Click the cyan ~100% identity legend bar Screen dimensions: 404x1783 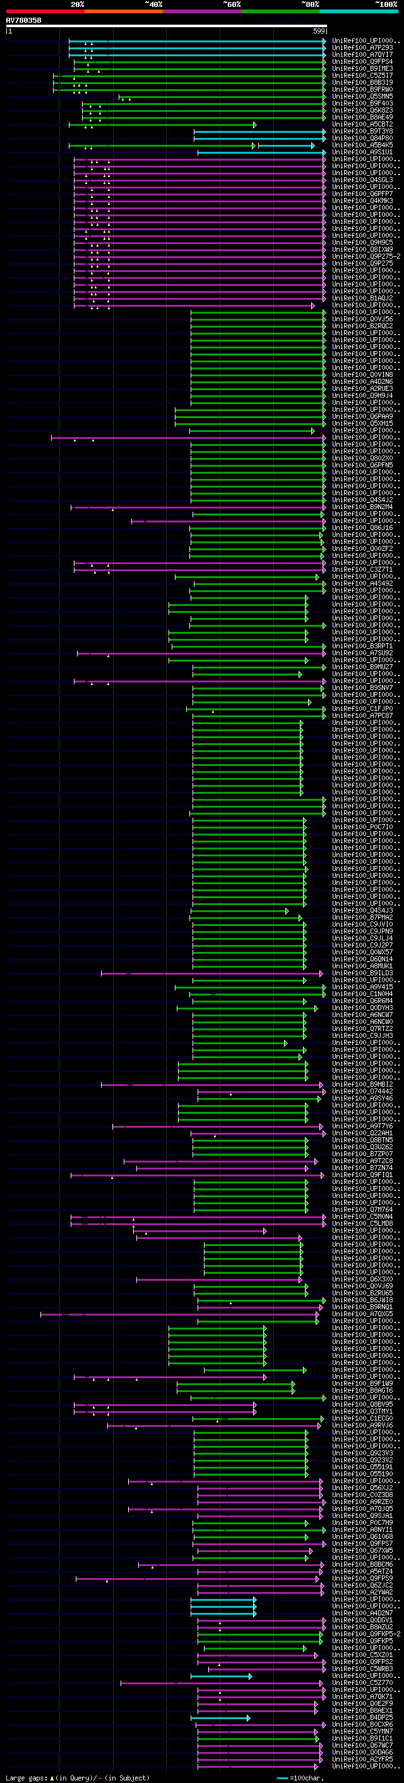coord(359,11)
